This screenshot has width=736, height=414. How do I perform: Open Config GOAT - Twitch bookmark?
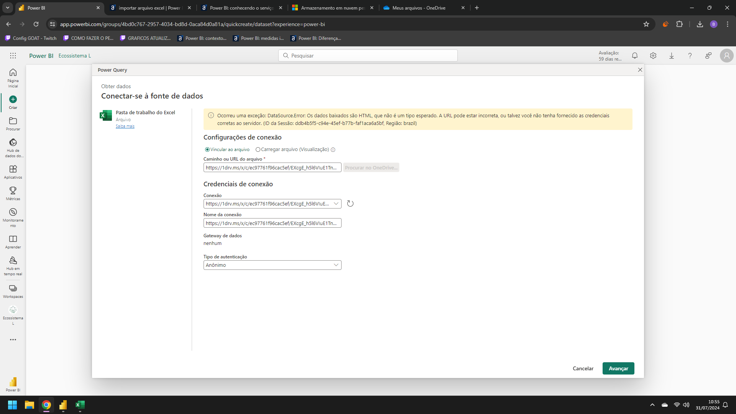click(31, 38)
